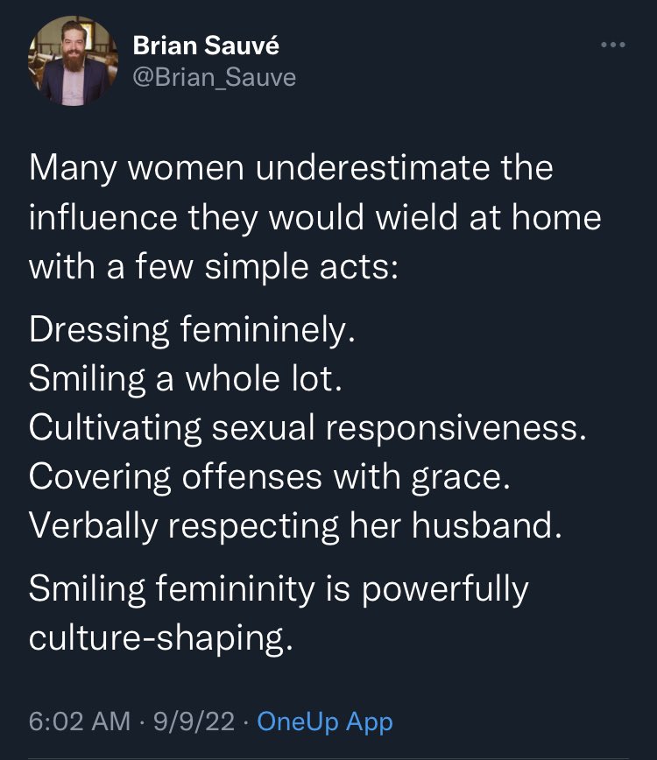Click the word 'underestimate' in the first line

(372, 168)
